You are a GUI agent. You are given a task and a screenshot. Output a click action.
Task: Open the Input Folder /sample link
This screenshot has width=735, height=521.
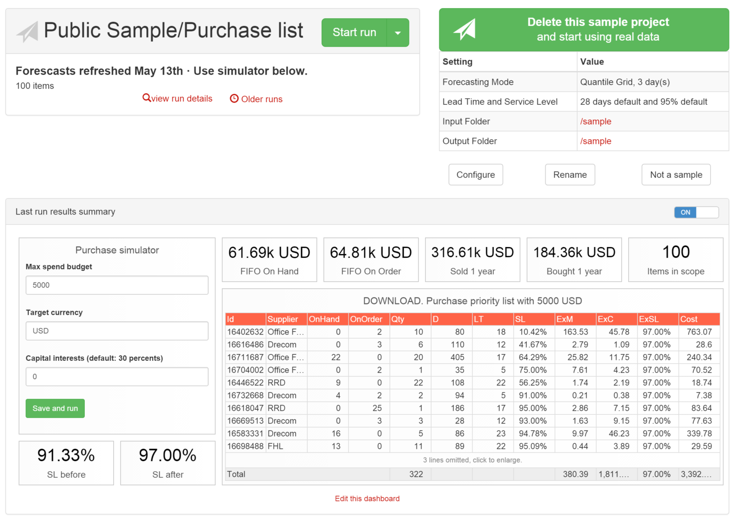(x=596, y=121)
